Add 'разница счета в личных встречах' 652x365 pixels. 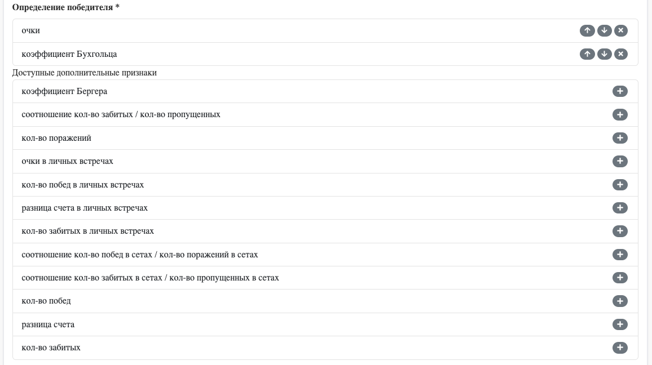(620, 208)
